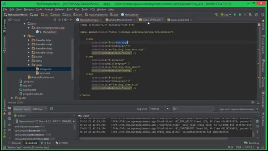Viewport: 268px width, 151px height.
Task: Select android.process.acore in device process list
Action: point(29,126)
